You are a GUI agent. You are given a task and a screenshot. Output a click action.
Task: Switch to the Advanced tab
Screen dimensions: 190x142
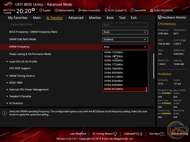pos(76,18)
